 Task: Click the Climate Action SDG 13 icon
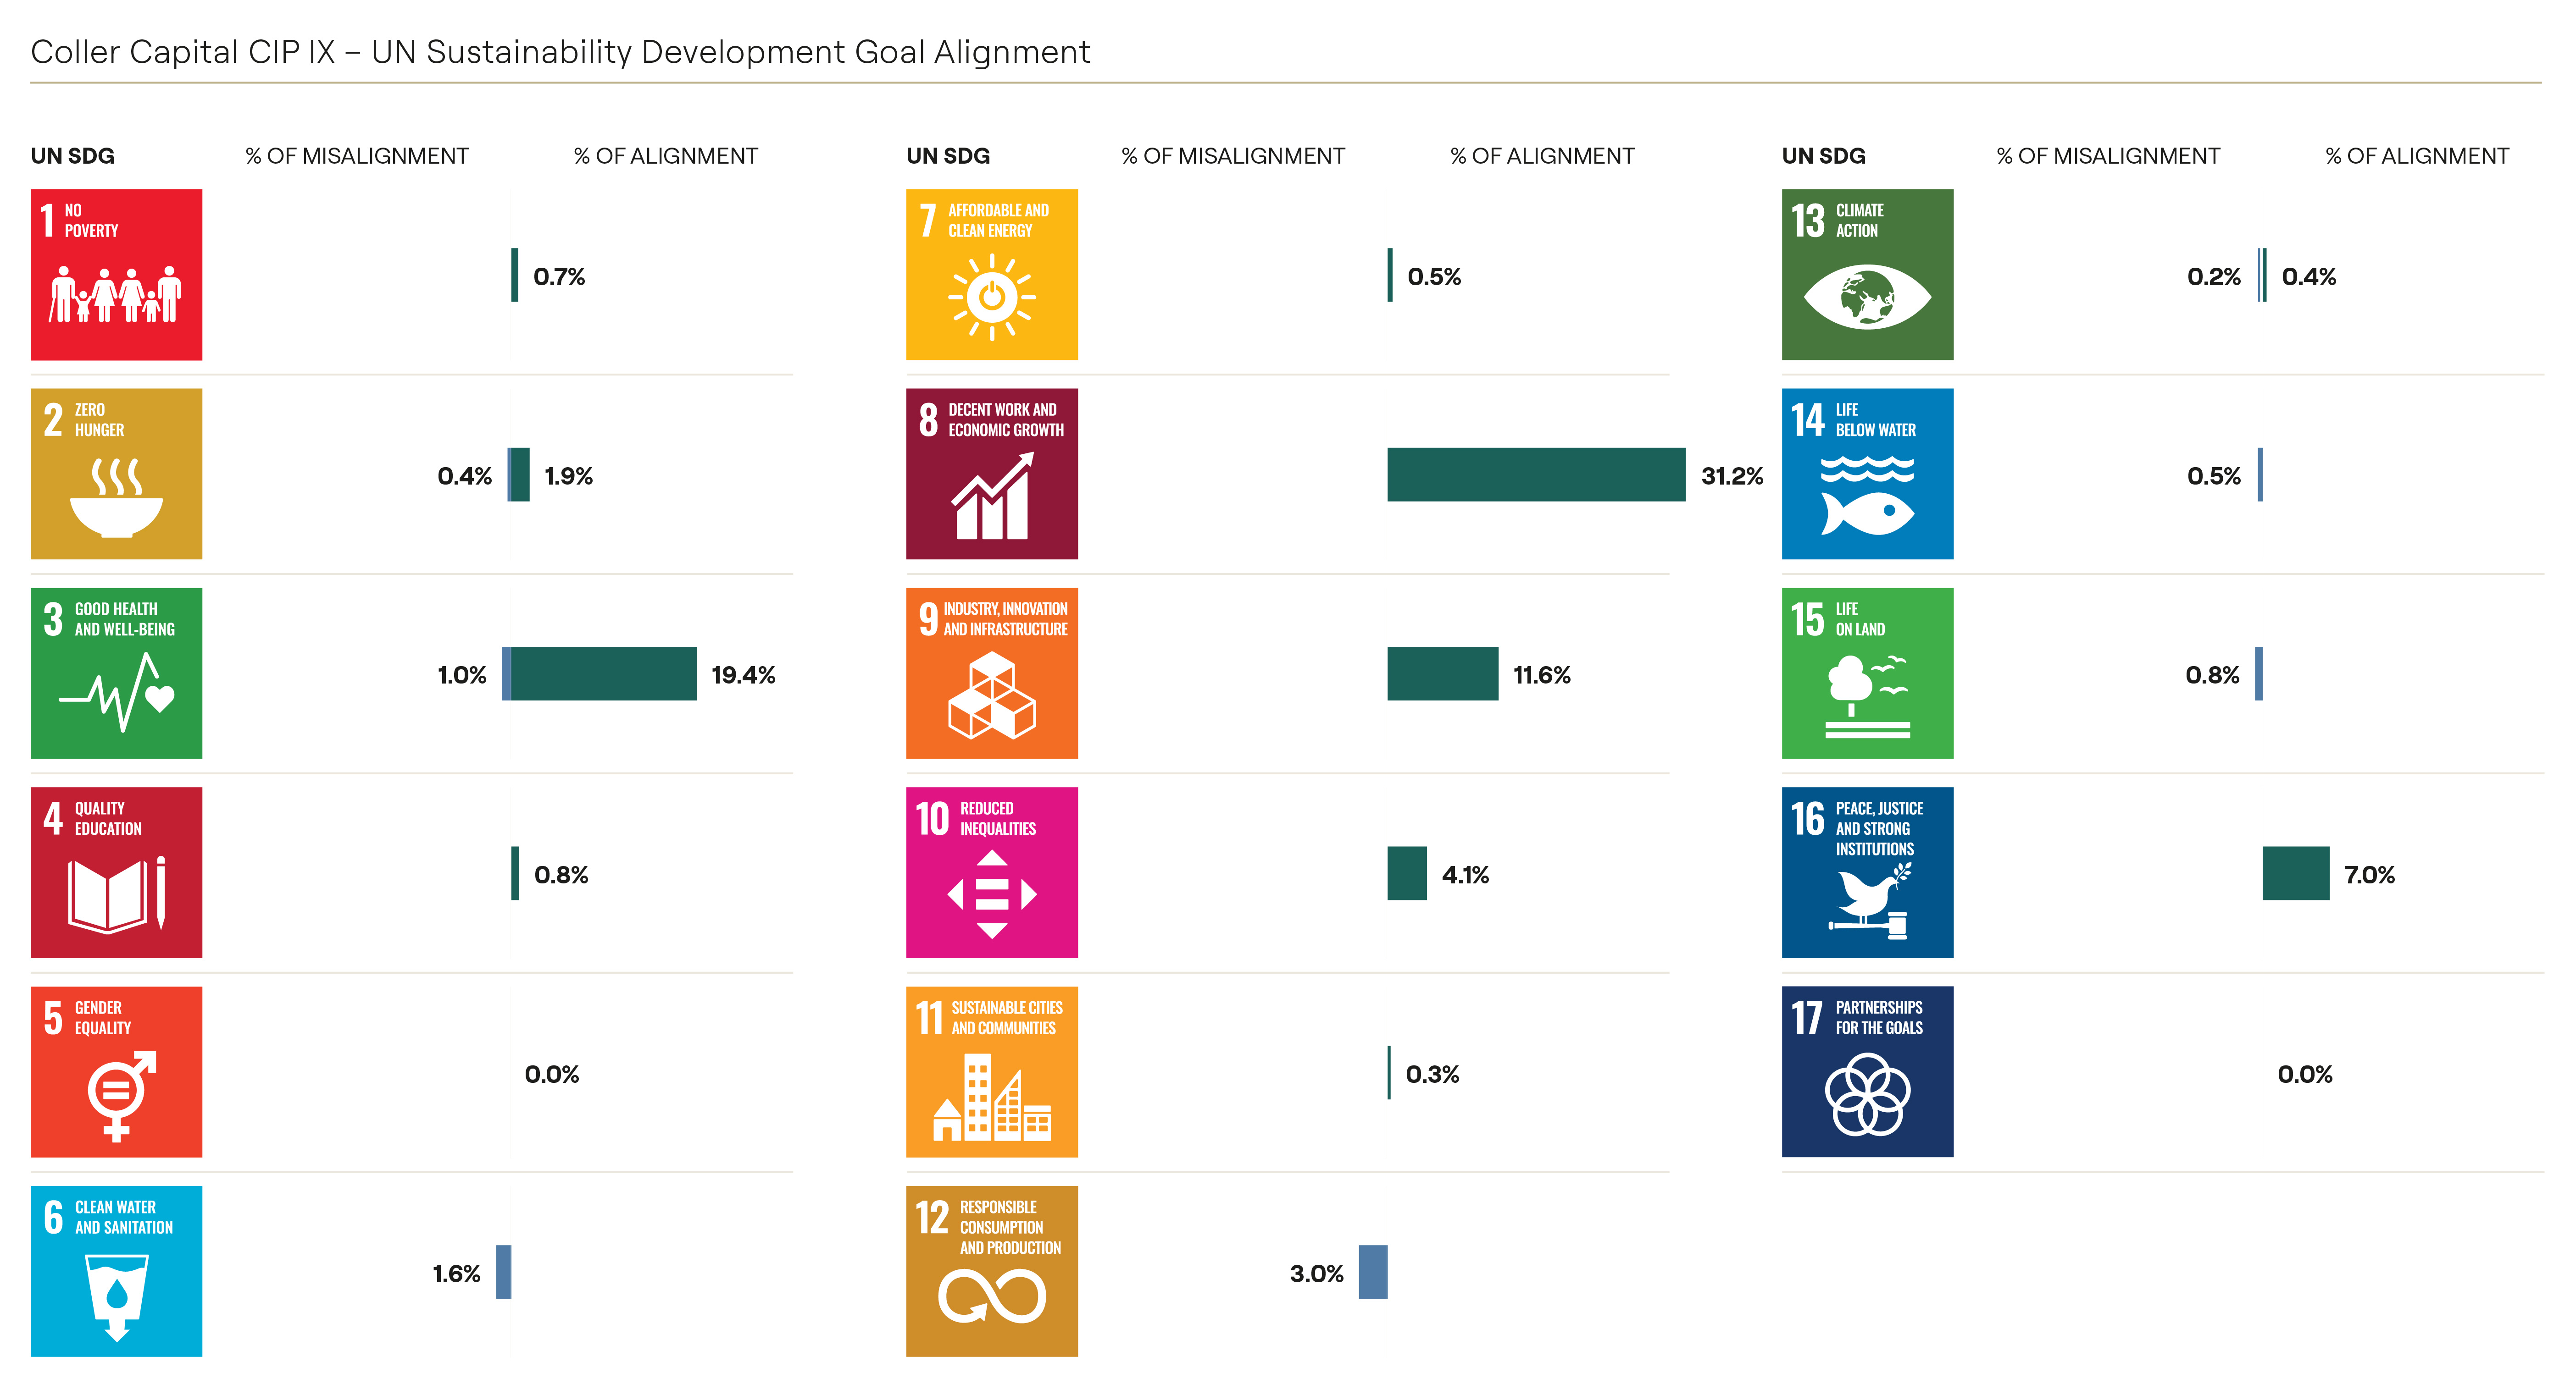[1866, 275]
